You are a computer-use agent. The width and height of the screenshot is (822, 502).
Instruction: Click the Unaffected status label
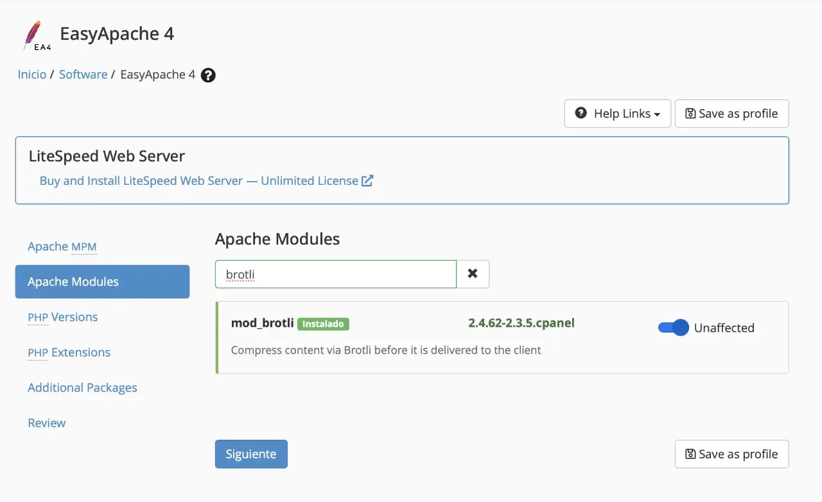(x=724, y=328)
